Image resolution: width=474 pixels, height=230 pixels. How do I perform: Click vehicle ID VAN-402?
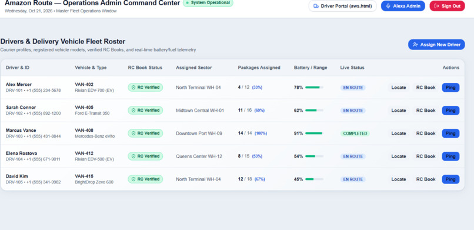pos(84,85)
